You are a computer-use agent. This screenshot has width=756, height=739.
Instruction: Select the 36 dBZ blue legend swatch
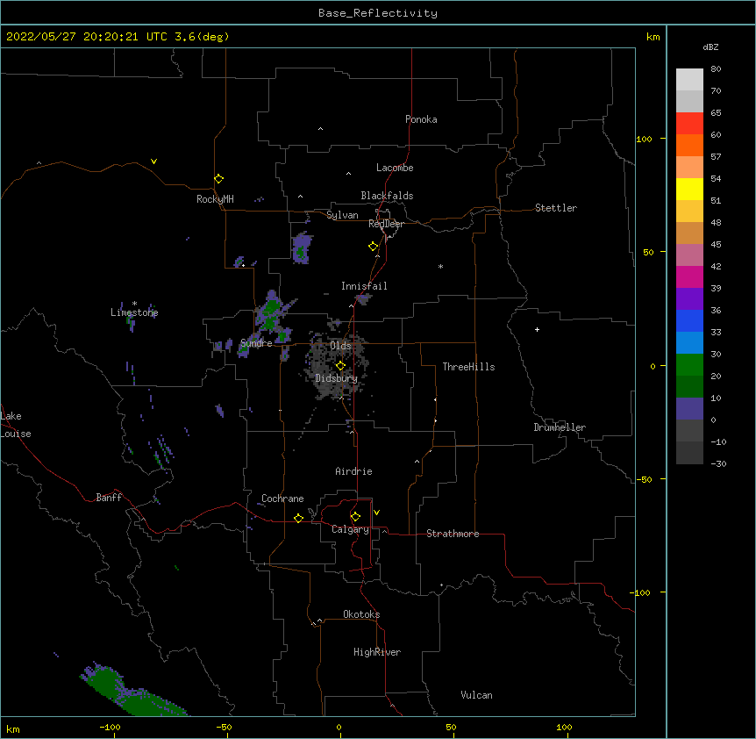[x=689, y=320]
